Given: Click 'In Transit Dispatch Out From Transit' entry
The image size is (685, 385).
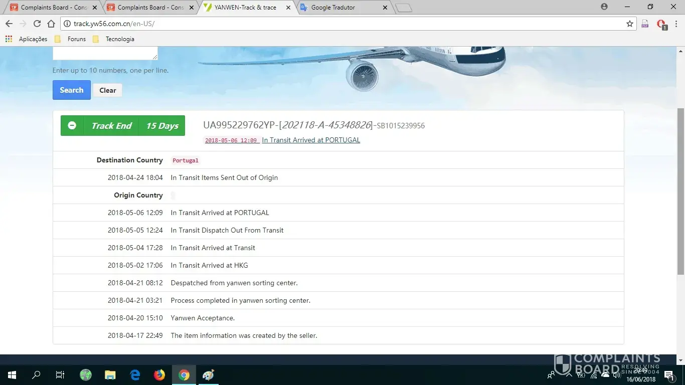Looking at the screenshot, I should (227, 230).
